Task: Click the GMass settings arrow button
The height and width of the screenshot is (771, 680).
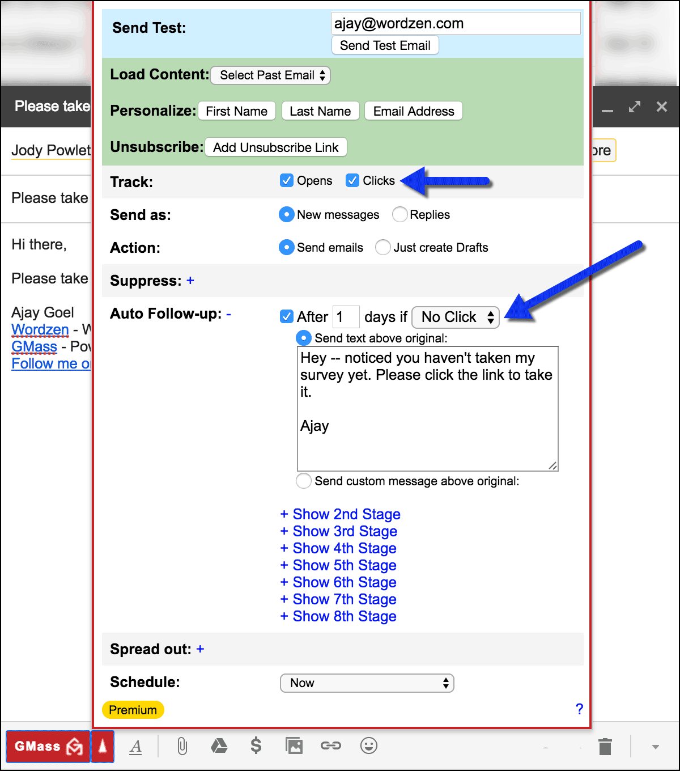Action: pos(103,746)
